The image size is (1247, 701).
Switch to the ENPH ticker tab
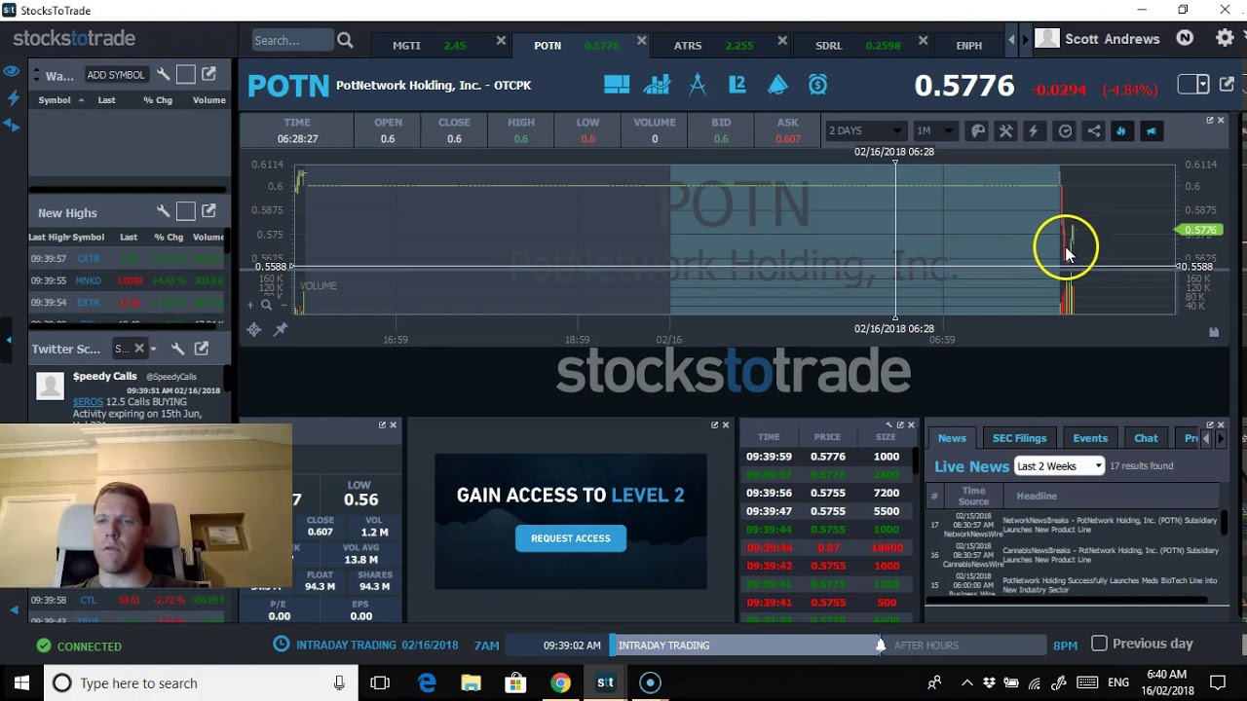[969, 45]
